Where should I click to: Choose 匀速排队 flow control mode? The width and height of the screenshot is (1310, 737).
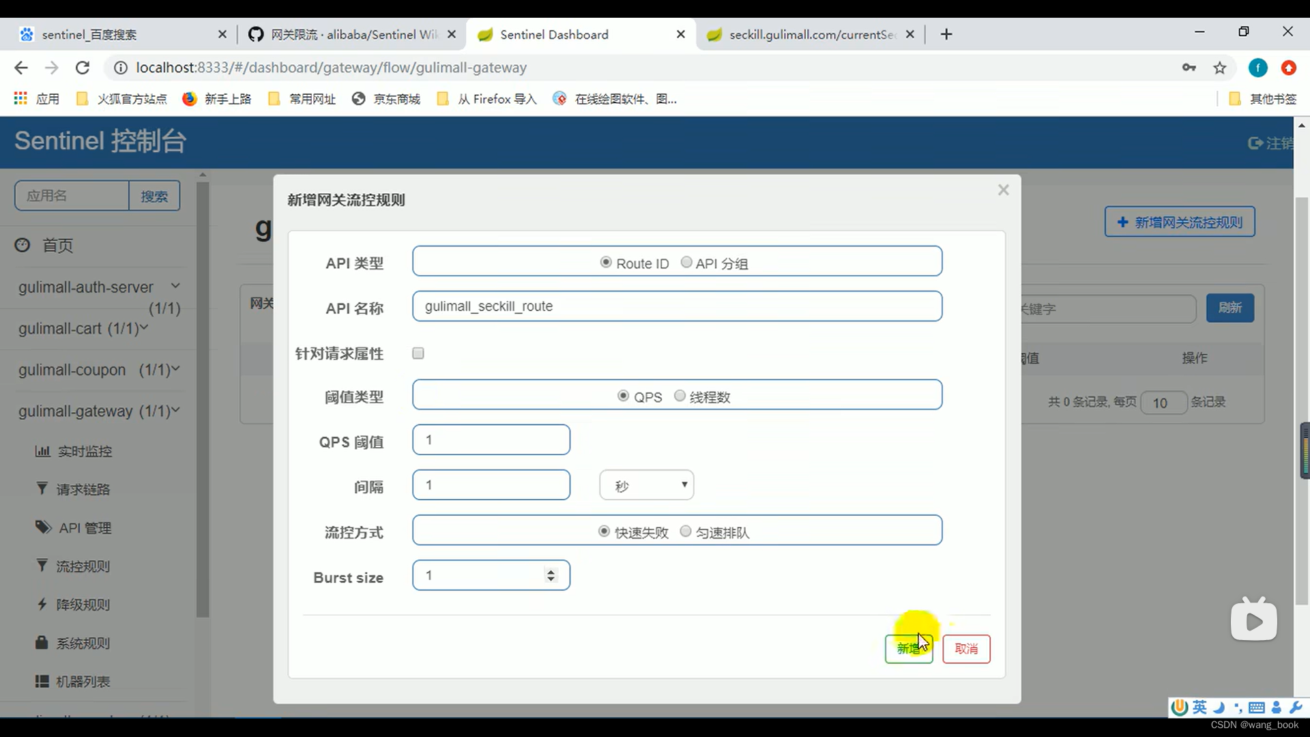(686, 531)
